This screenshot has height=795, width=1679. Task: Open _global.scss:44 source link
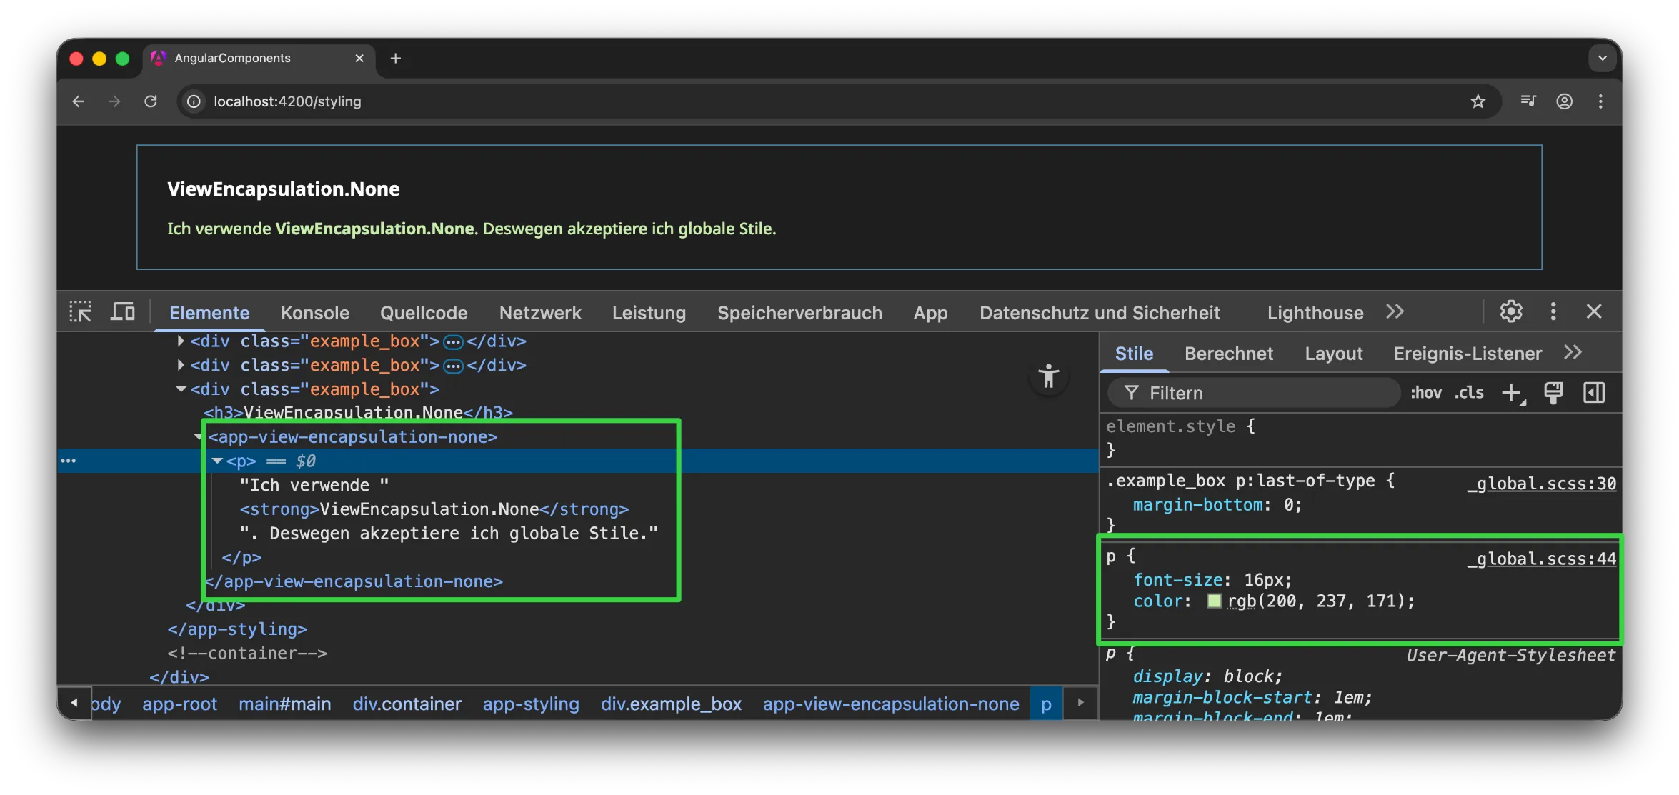[x=1542, y=559]
